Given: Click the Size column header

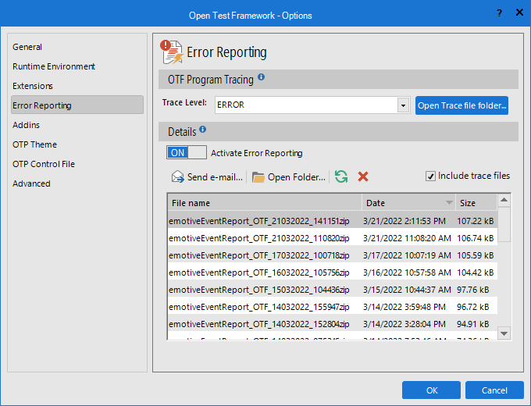Looking at the screenshot, I should 476,202.
